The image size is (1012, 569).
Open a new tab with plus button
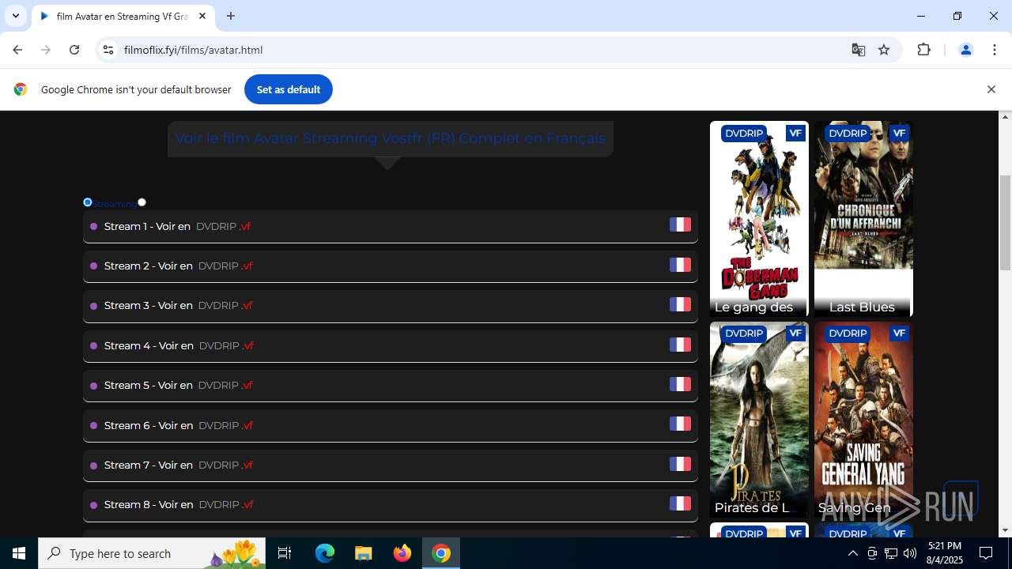click(231, 16)
